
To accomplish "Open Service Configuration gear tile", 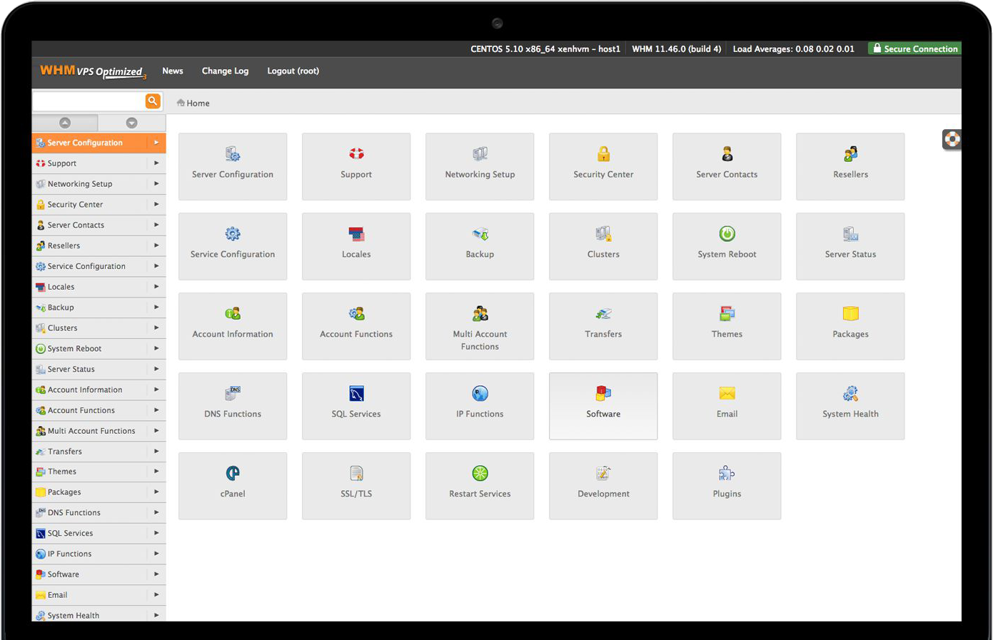I will click(x=233, y=246).
